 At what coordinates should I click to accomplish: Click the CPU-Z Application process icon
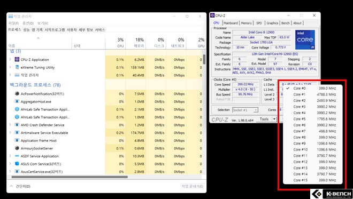(17, 60)
